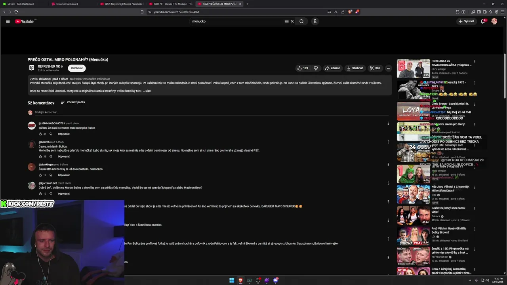Start voice search with the microphone

pyautogui.click(x=315, y=21)
